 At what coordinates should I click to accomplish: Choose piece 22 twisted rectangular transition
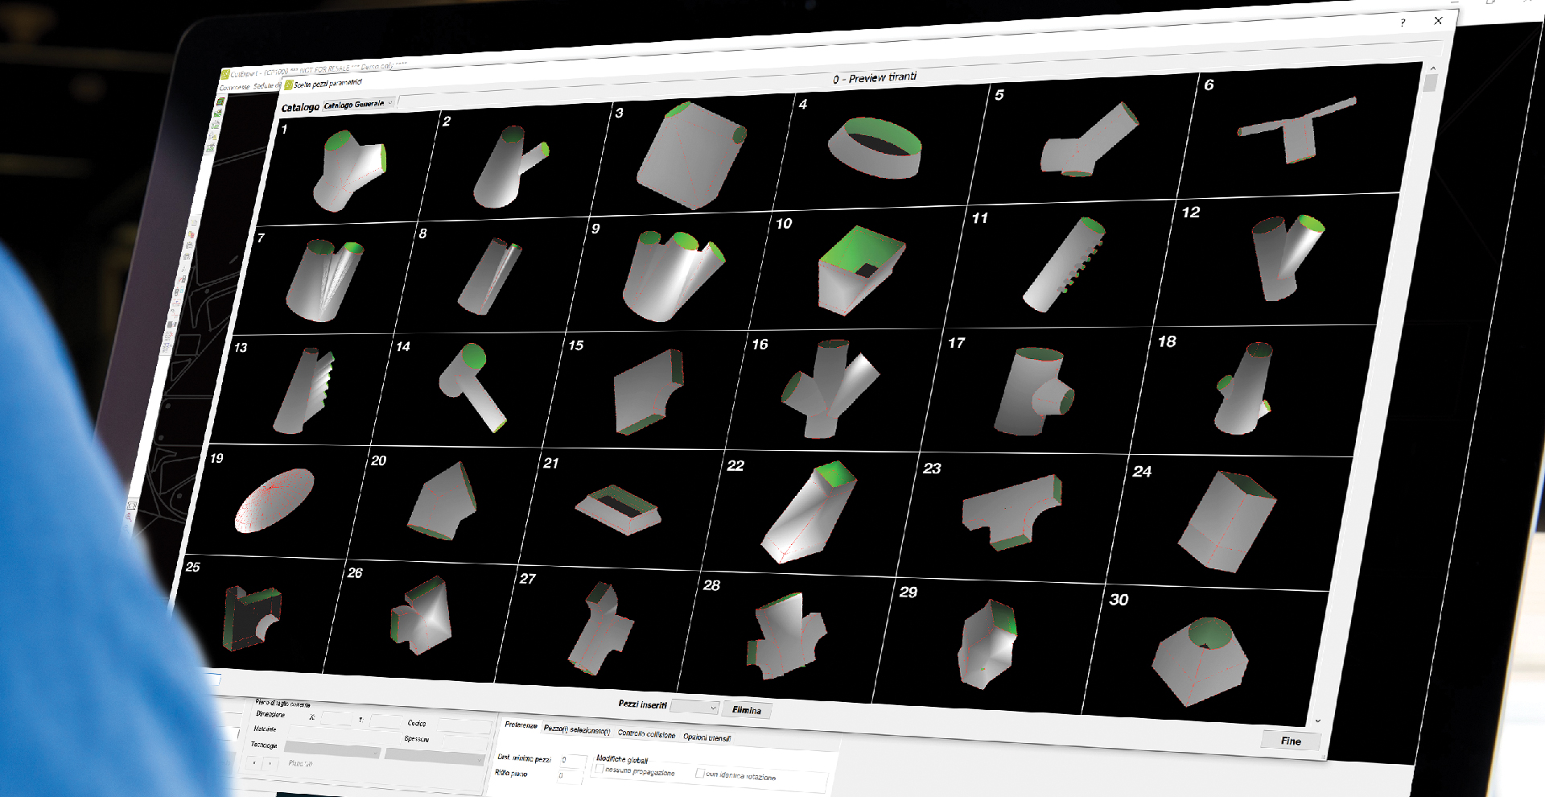[809, 512]
